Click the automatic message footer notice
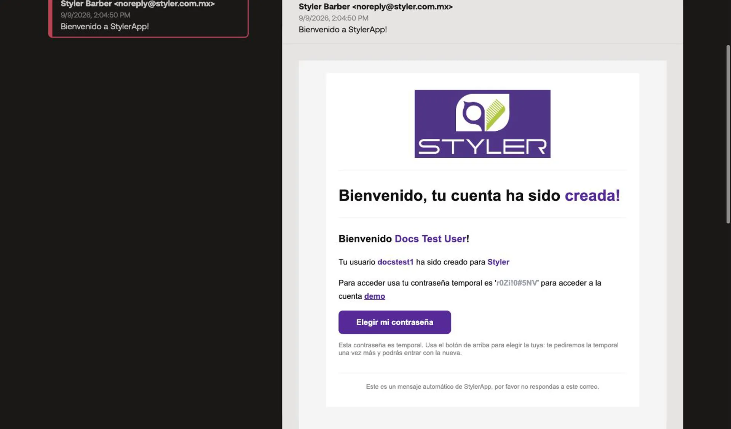731x429 pixels. tap(482, 386)
